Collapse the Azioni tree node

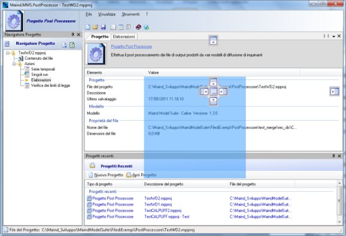pyautogui.click(x=14, y=64)
